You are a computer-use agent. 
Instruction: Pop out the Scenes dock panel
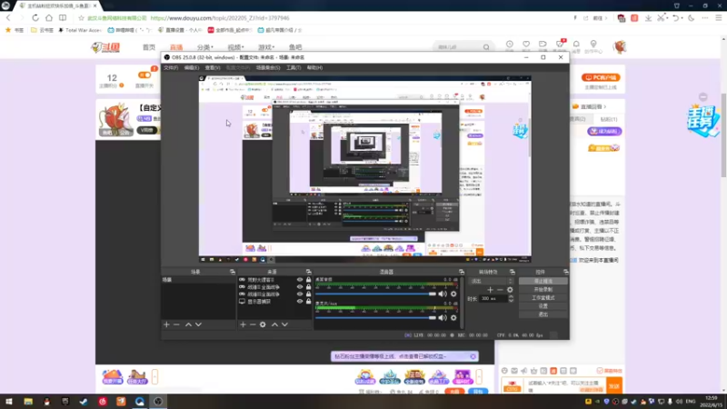click(x=233, y=272)
